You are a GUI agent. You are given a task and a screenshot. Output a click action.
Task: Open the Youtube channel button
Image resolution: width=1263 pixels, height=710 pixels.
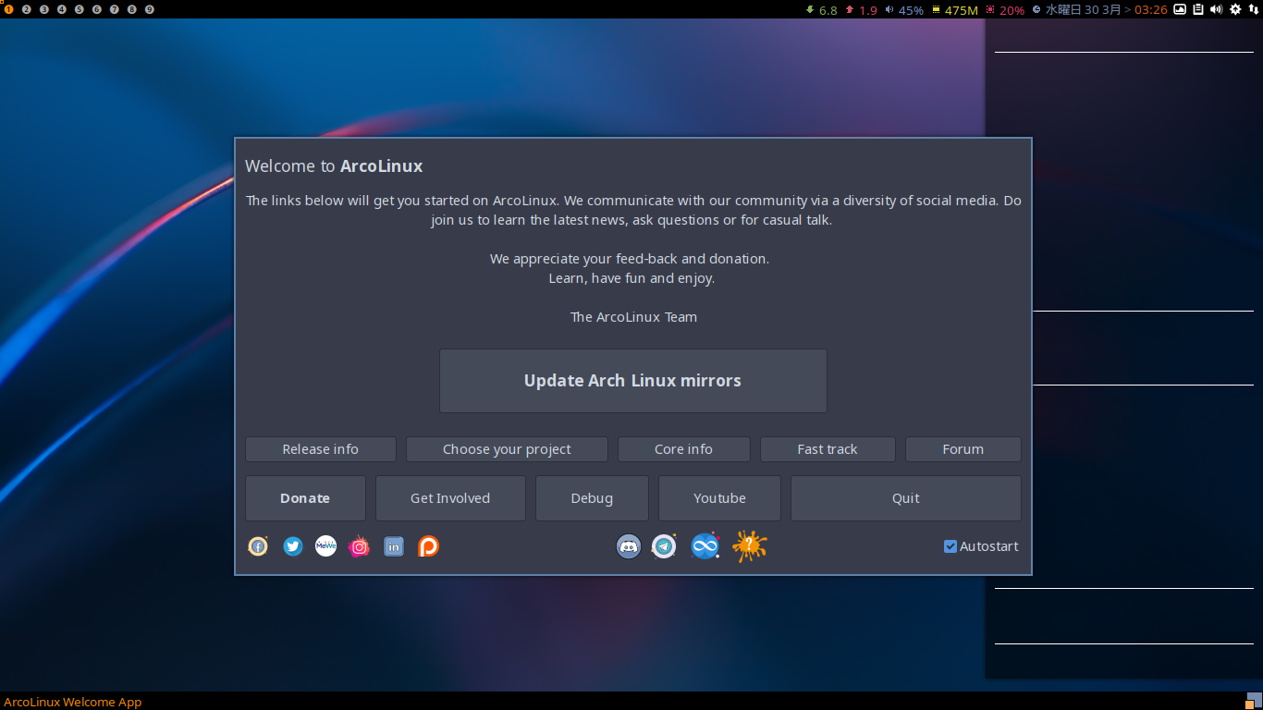tap(719, 498)
